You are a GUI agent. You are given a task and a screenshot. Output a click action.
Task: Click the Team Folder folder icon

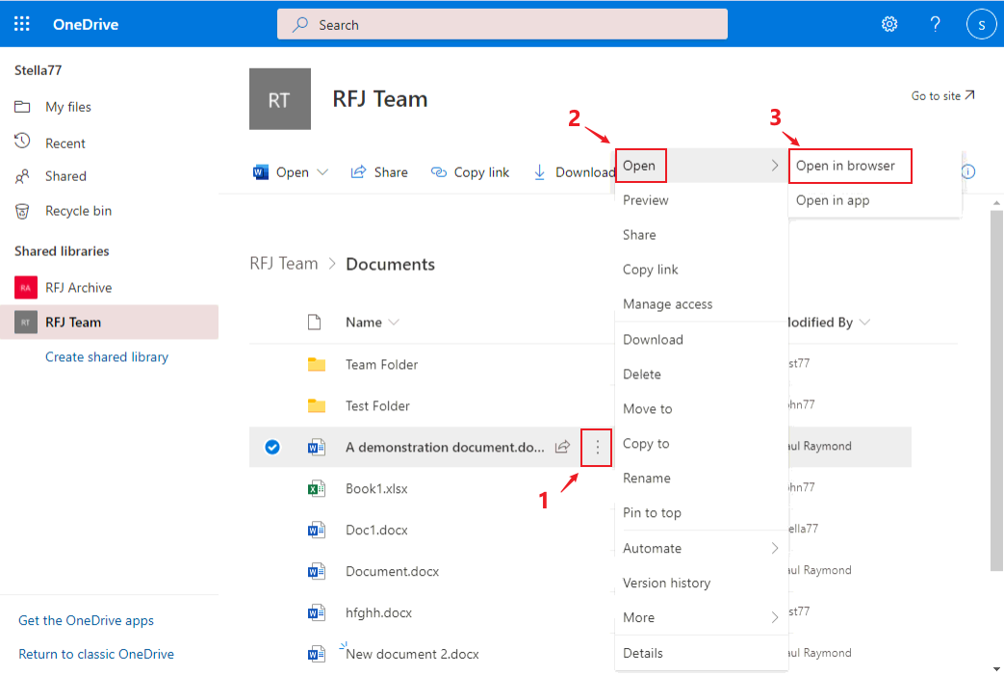pos(317,365)
